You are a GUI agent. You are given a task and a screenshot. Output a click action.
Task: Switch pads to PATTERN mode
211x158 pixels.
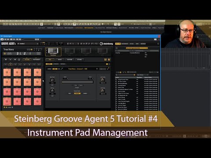pyautogui.click(x=27, y=60)
